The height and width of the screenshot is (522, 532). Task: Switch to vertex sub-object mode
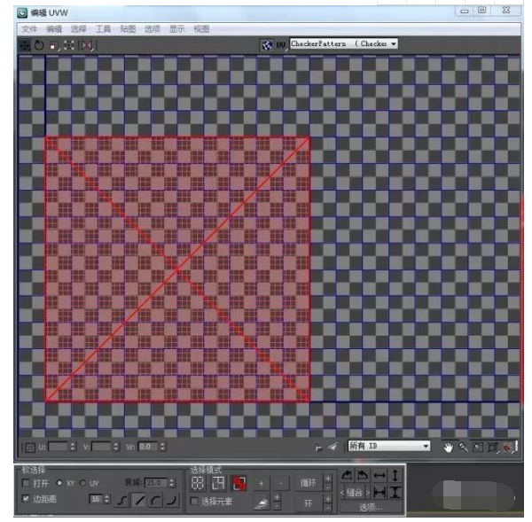tap(198, 483)
